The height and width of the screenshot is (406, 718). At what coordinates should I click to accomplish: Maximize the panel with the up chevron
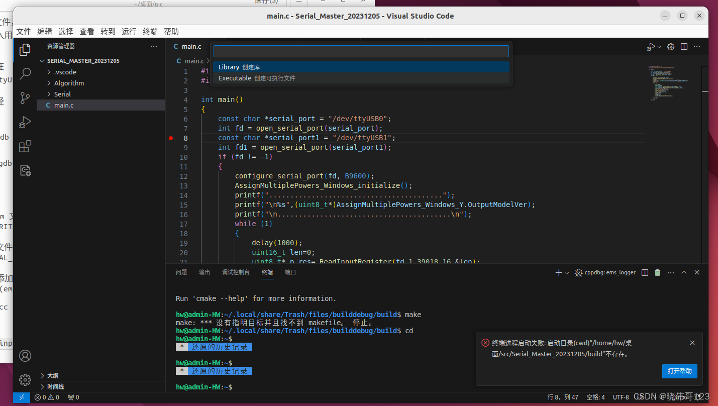pyautogui.click(x=684, y=272)
